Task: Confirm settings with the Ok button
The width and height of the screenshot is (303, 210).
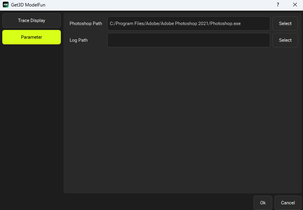Action: click(263, 203)
